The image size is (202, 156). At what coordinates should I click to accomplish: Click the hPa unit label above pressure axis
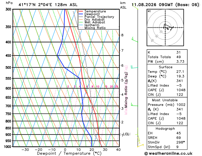[x=9, y=3]
